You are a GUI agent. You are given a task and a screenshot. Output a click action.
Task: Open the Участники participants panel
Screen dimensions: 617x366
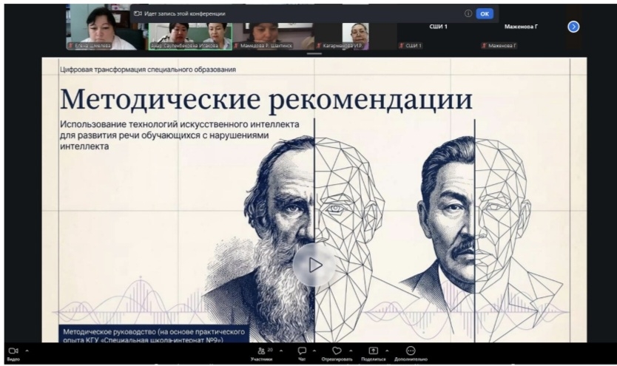[x=260, y=350]
